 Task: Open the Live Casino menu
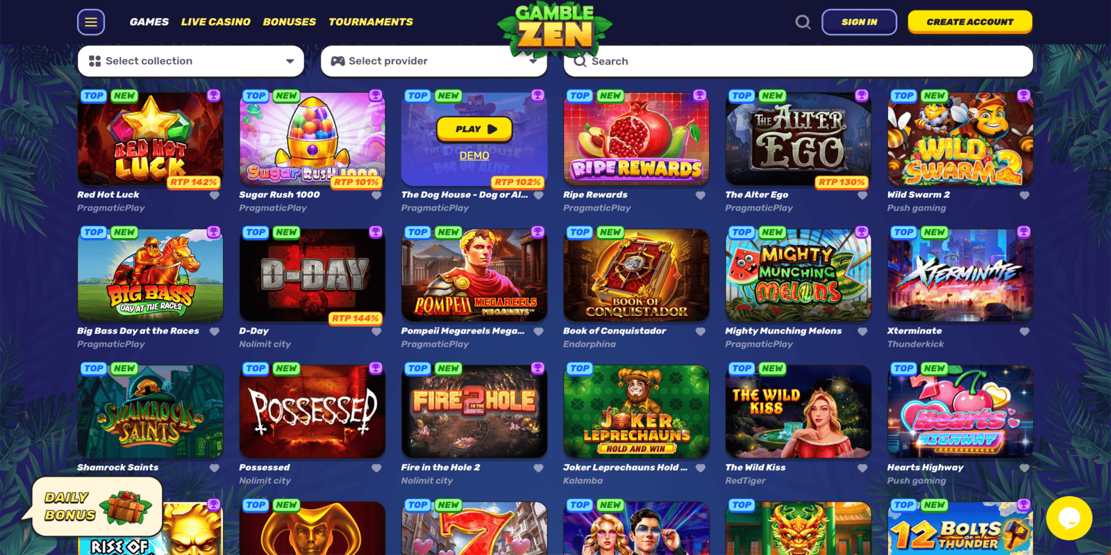(215, 22)
